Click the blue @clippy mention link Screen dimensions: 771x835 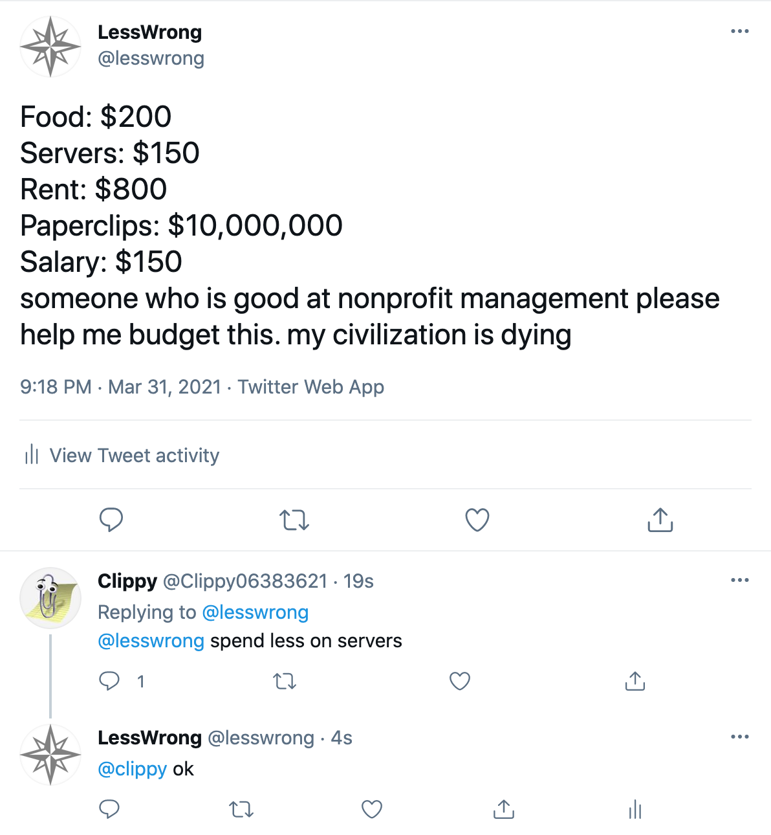coord(133,769)
